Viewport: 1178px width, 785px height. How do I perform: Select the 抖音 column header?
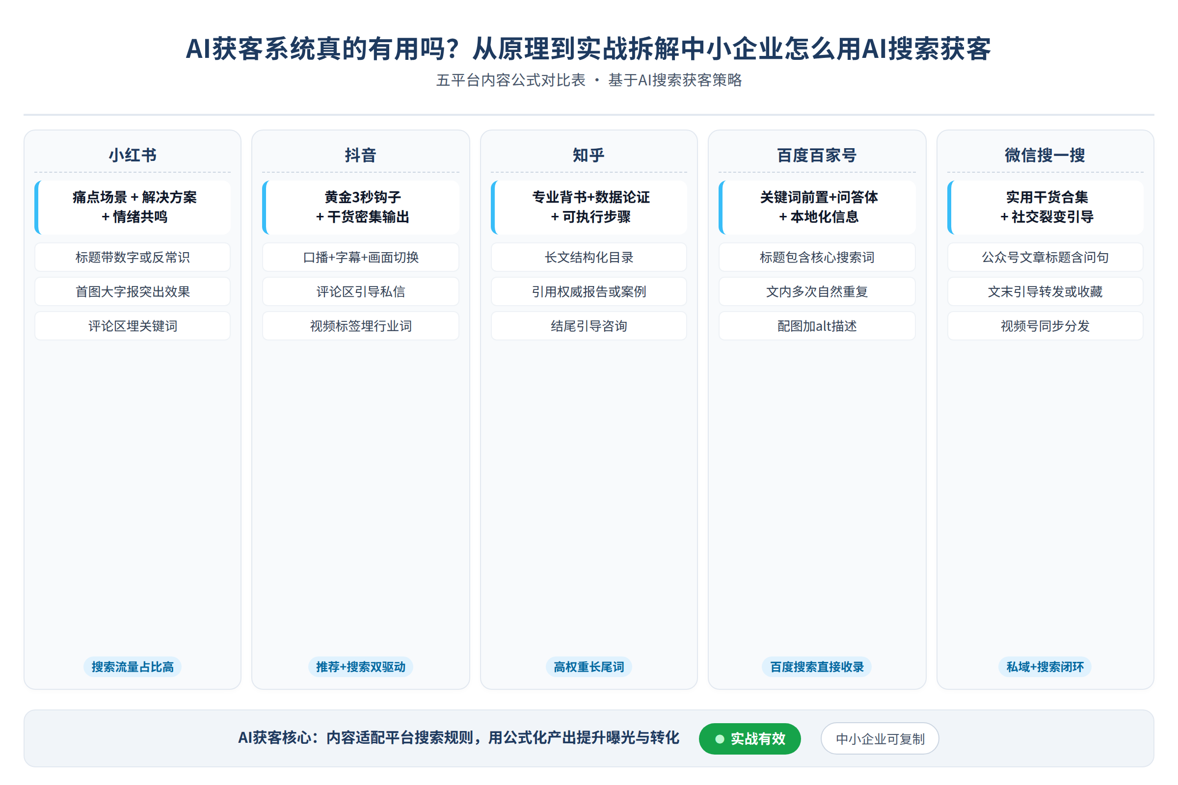pyautogui.click(x=361, y=155)
